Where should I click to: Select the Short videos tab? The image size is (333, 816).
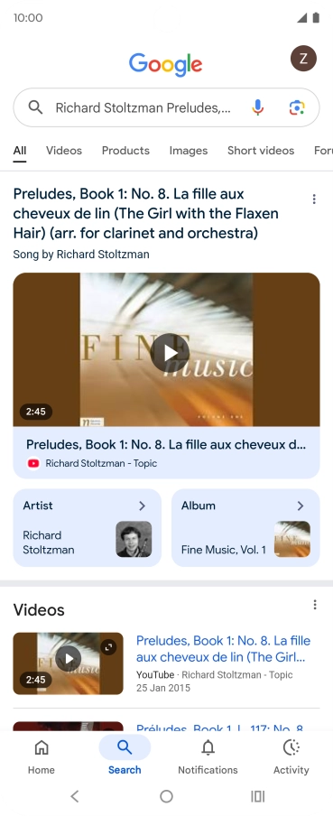click(x=261, y=151)
